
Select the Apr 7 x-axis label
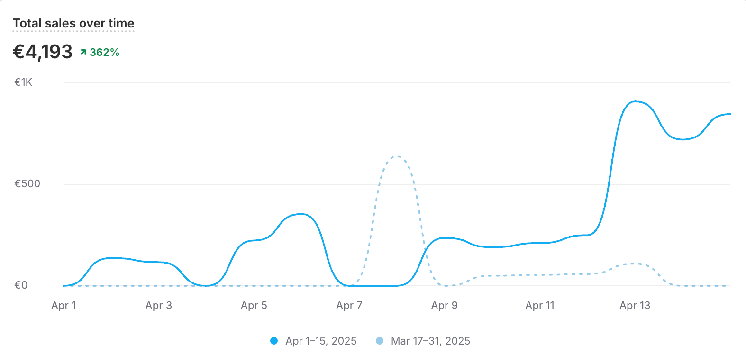(x=349, y=306)
